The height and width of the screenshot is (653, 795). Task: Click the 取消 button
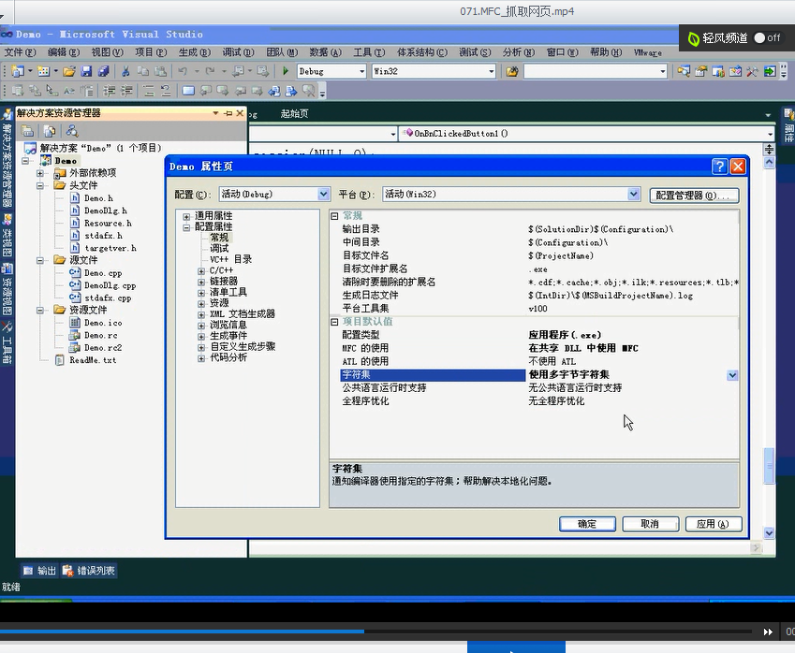(x=650, y=524)
